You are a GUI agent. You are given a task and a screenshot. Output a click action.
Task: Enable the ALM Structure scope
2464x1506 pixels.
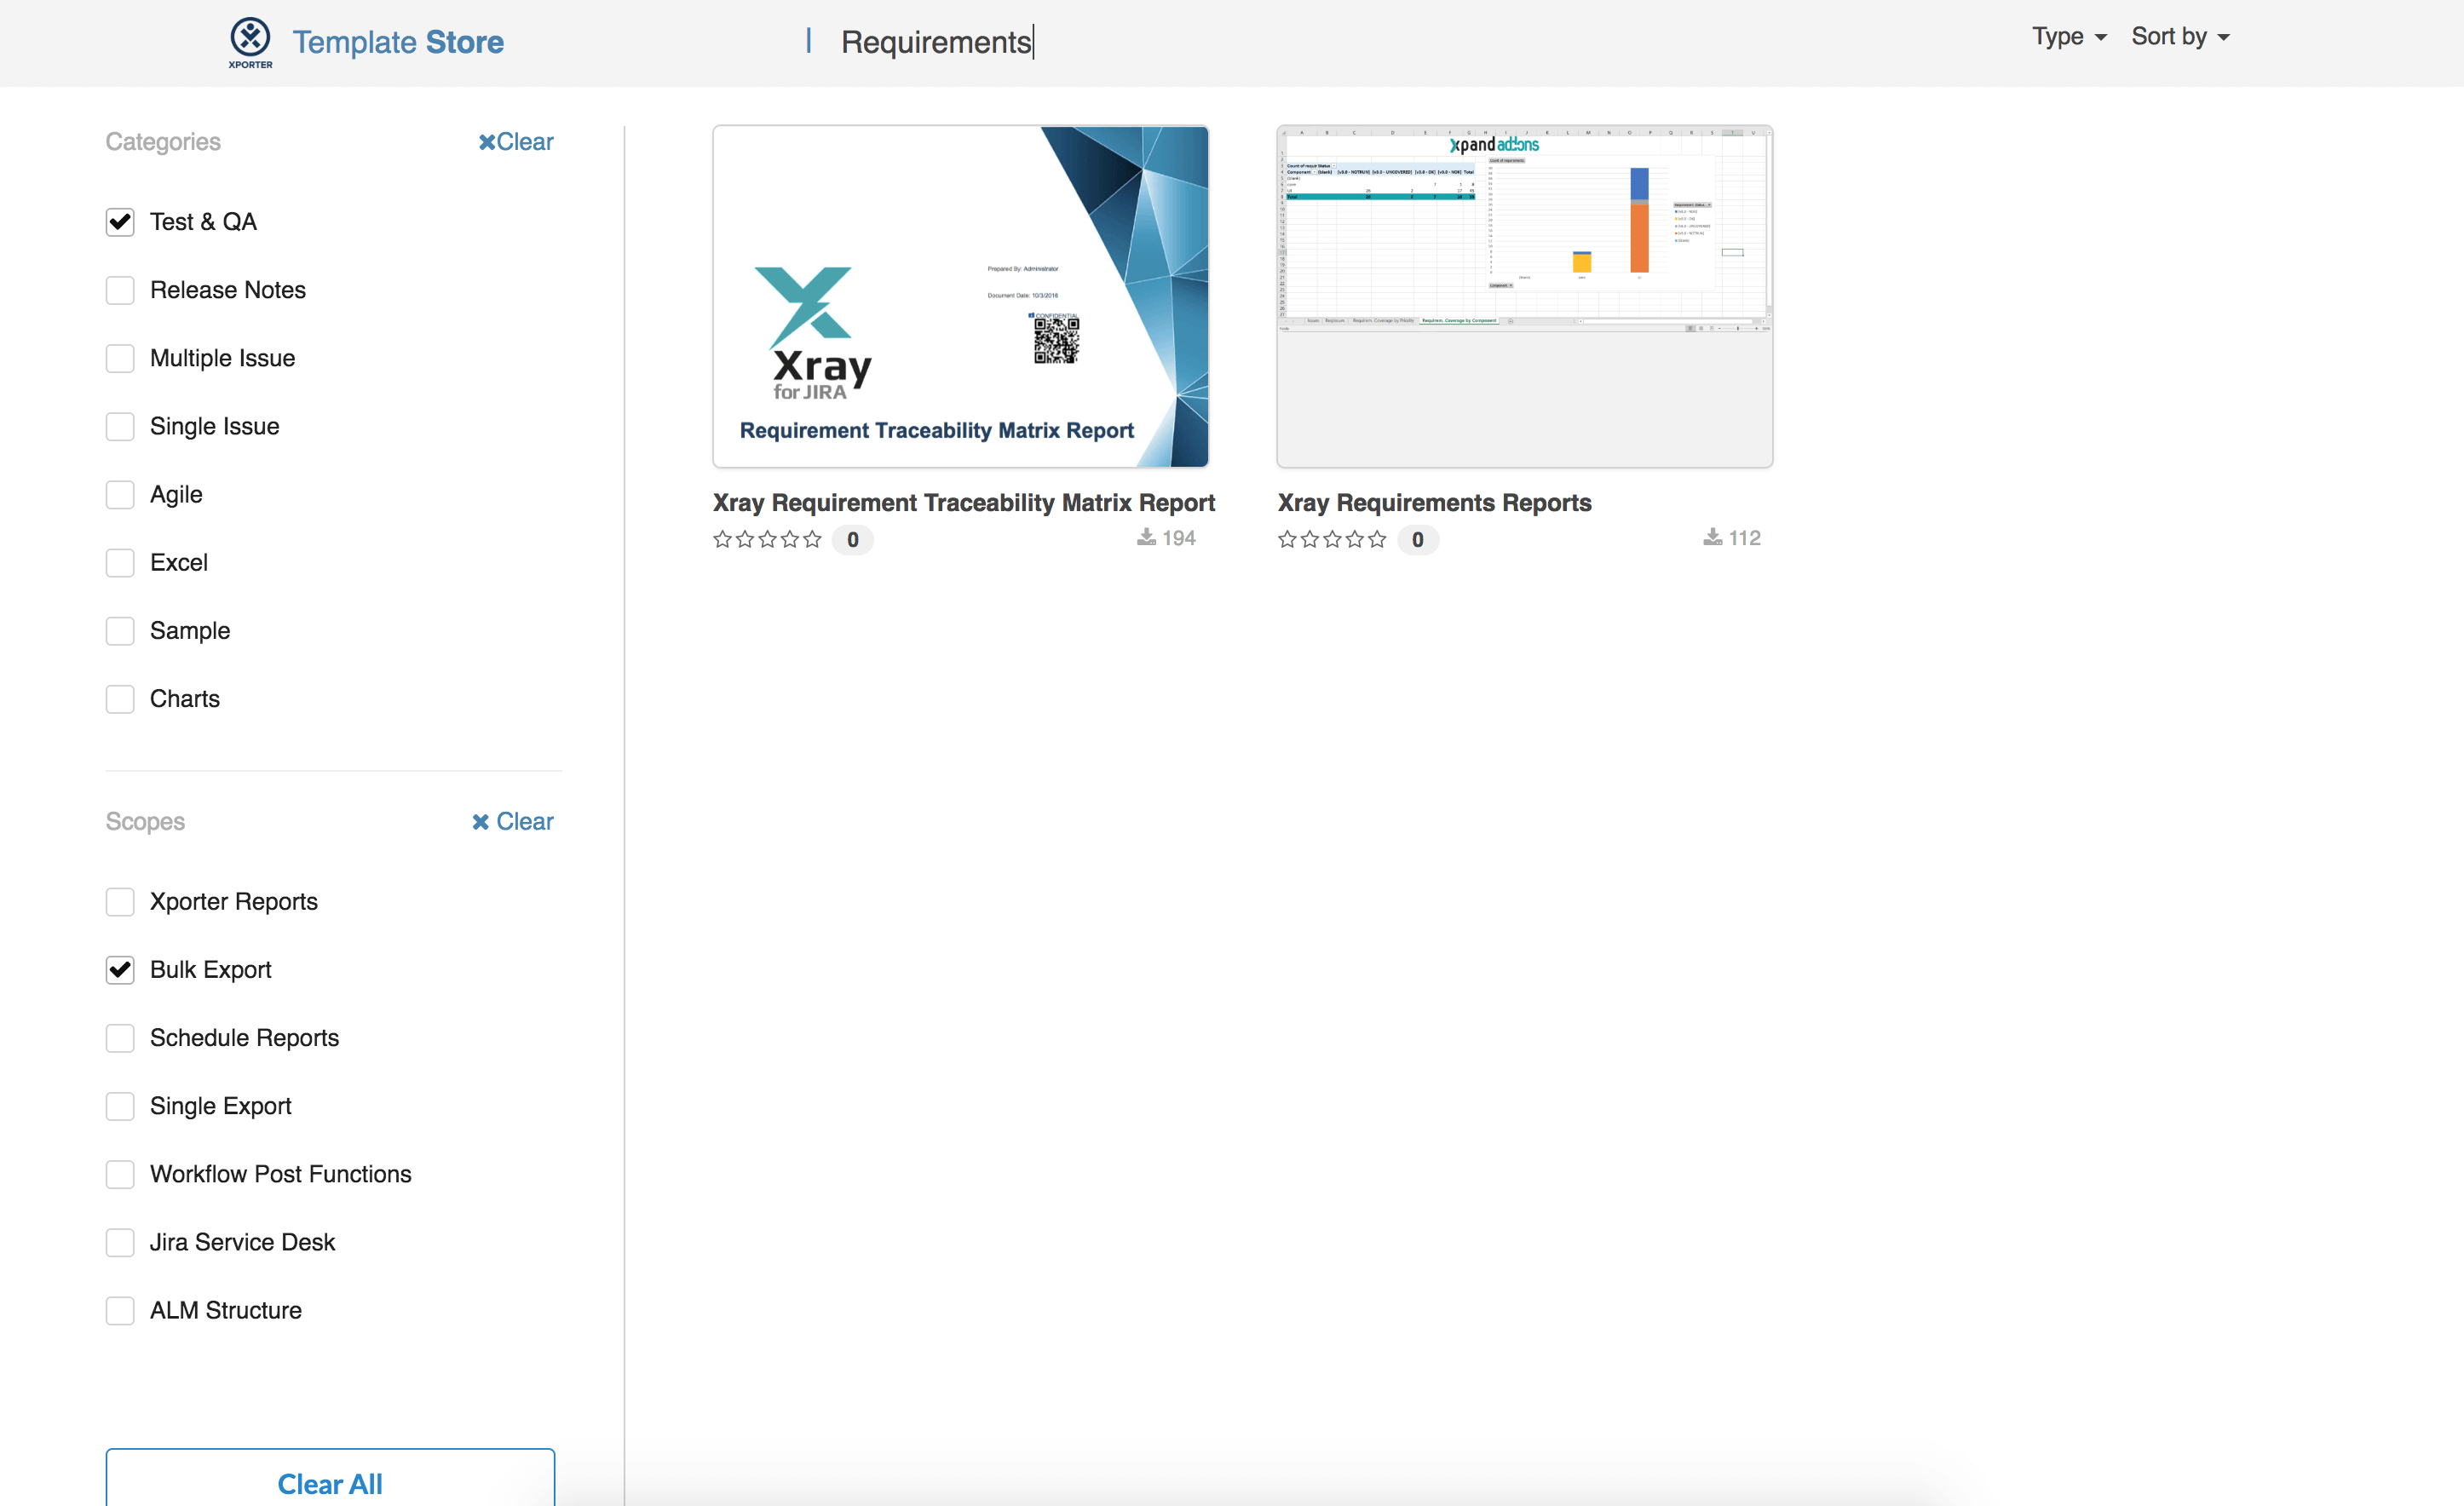point(120,1310)
